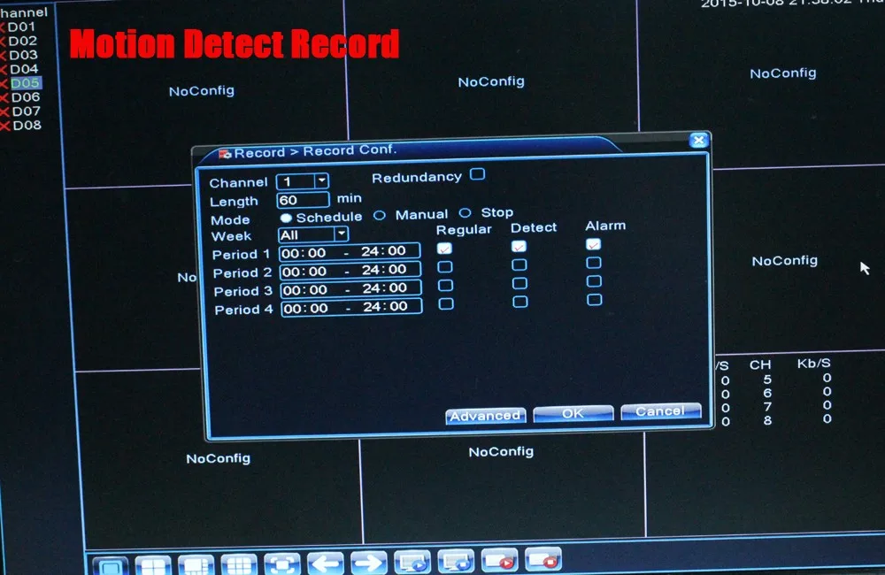Screen dimensions: 885x575
Task: Stop recording with the red stop icon
Action: click(543, 558)
